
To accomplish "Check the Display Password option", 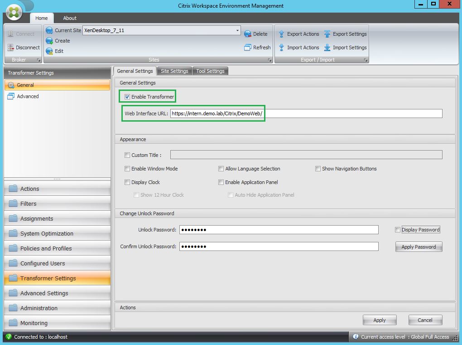I will coord(398,230).
